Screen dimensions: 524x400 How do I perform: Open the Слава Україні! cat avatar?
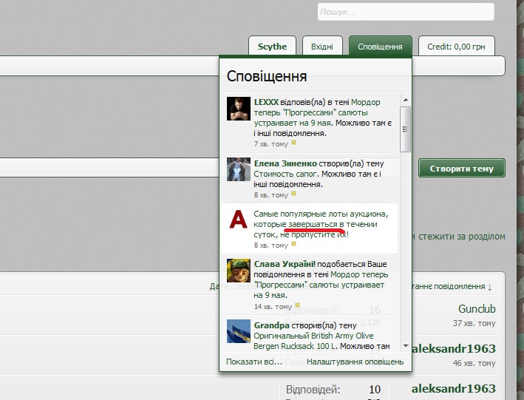(239, 270)
